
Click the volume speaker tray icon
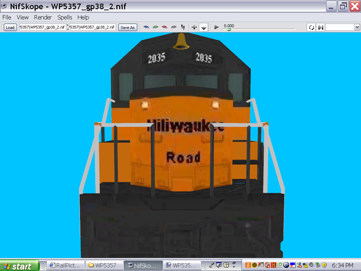(x=312, y=265)
